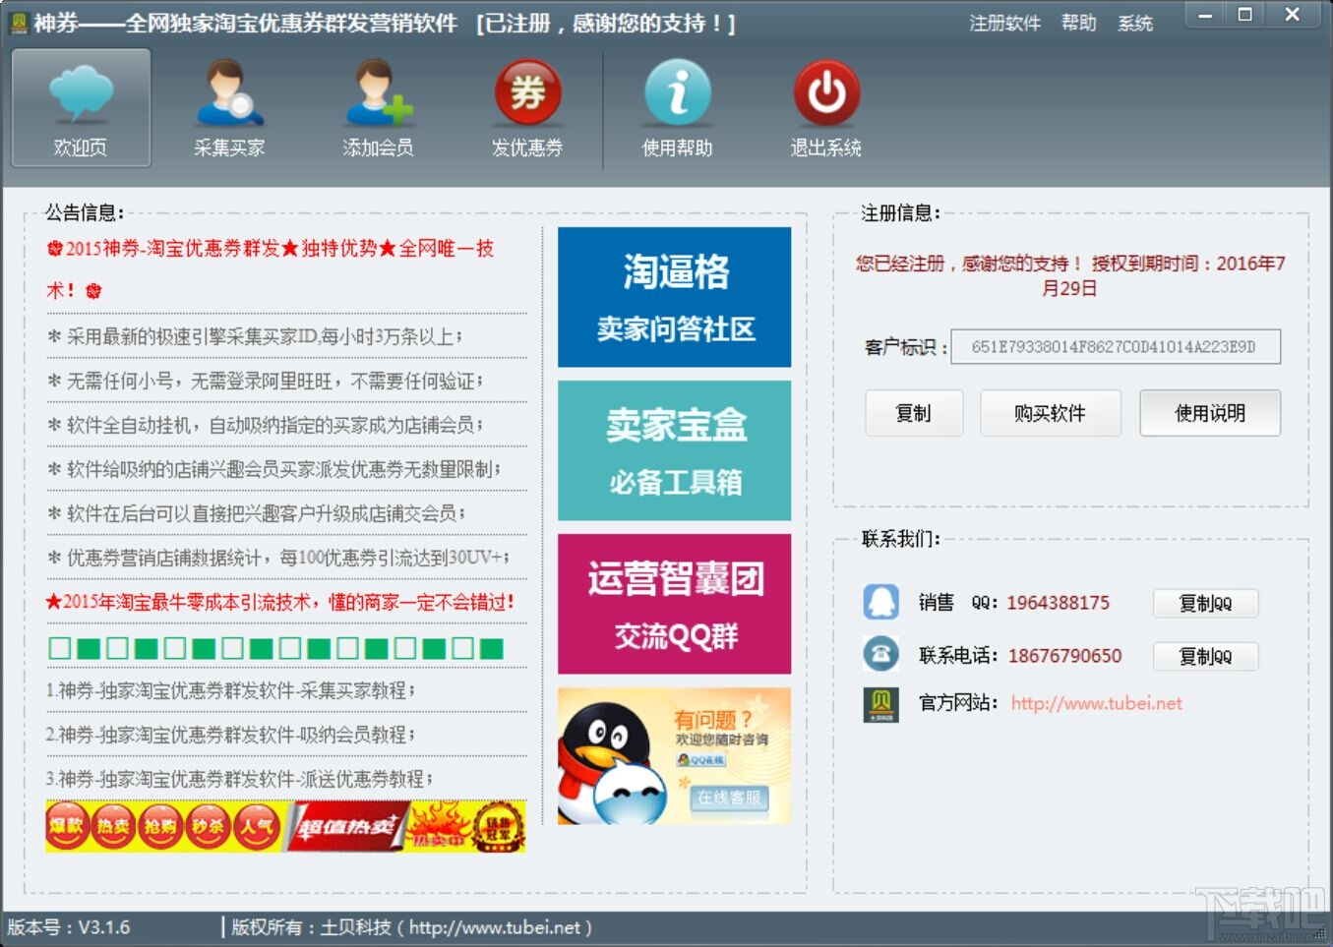The width and height of the screenshot is (1333, 947).
Task: Select the line about 升级成店铺交会员
Action: pos(256,513)
